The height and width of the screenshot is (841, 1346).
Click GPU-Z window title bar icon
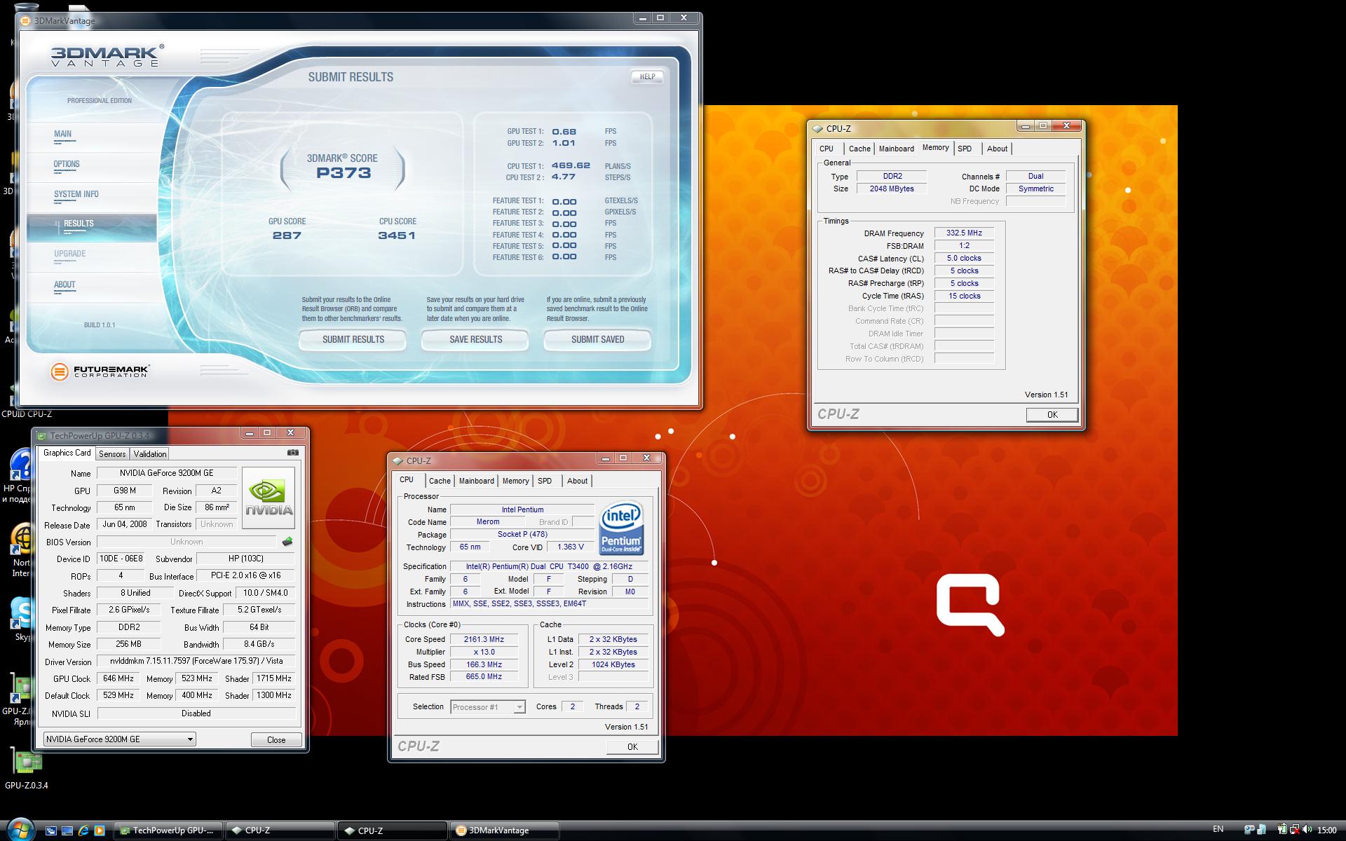point(41,436)
